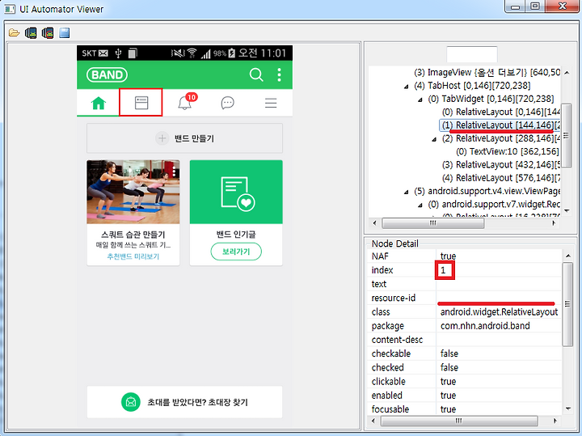Image resolution: width=582 pixels, height=436 pixels.
Task: Collapse the android.support.v7.widget node expander
Action: 420,205
